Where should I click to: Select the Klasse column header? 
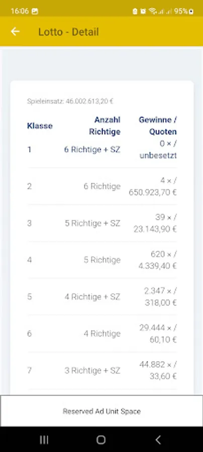pos(40,126)
